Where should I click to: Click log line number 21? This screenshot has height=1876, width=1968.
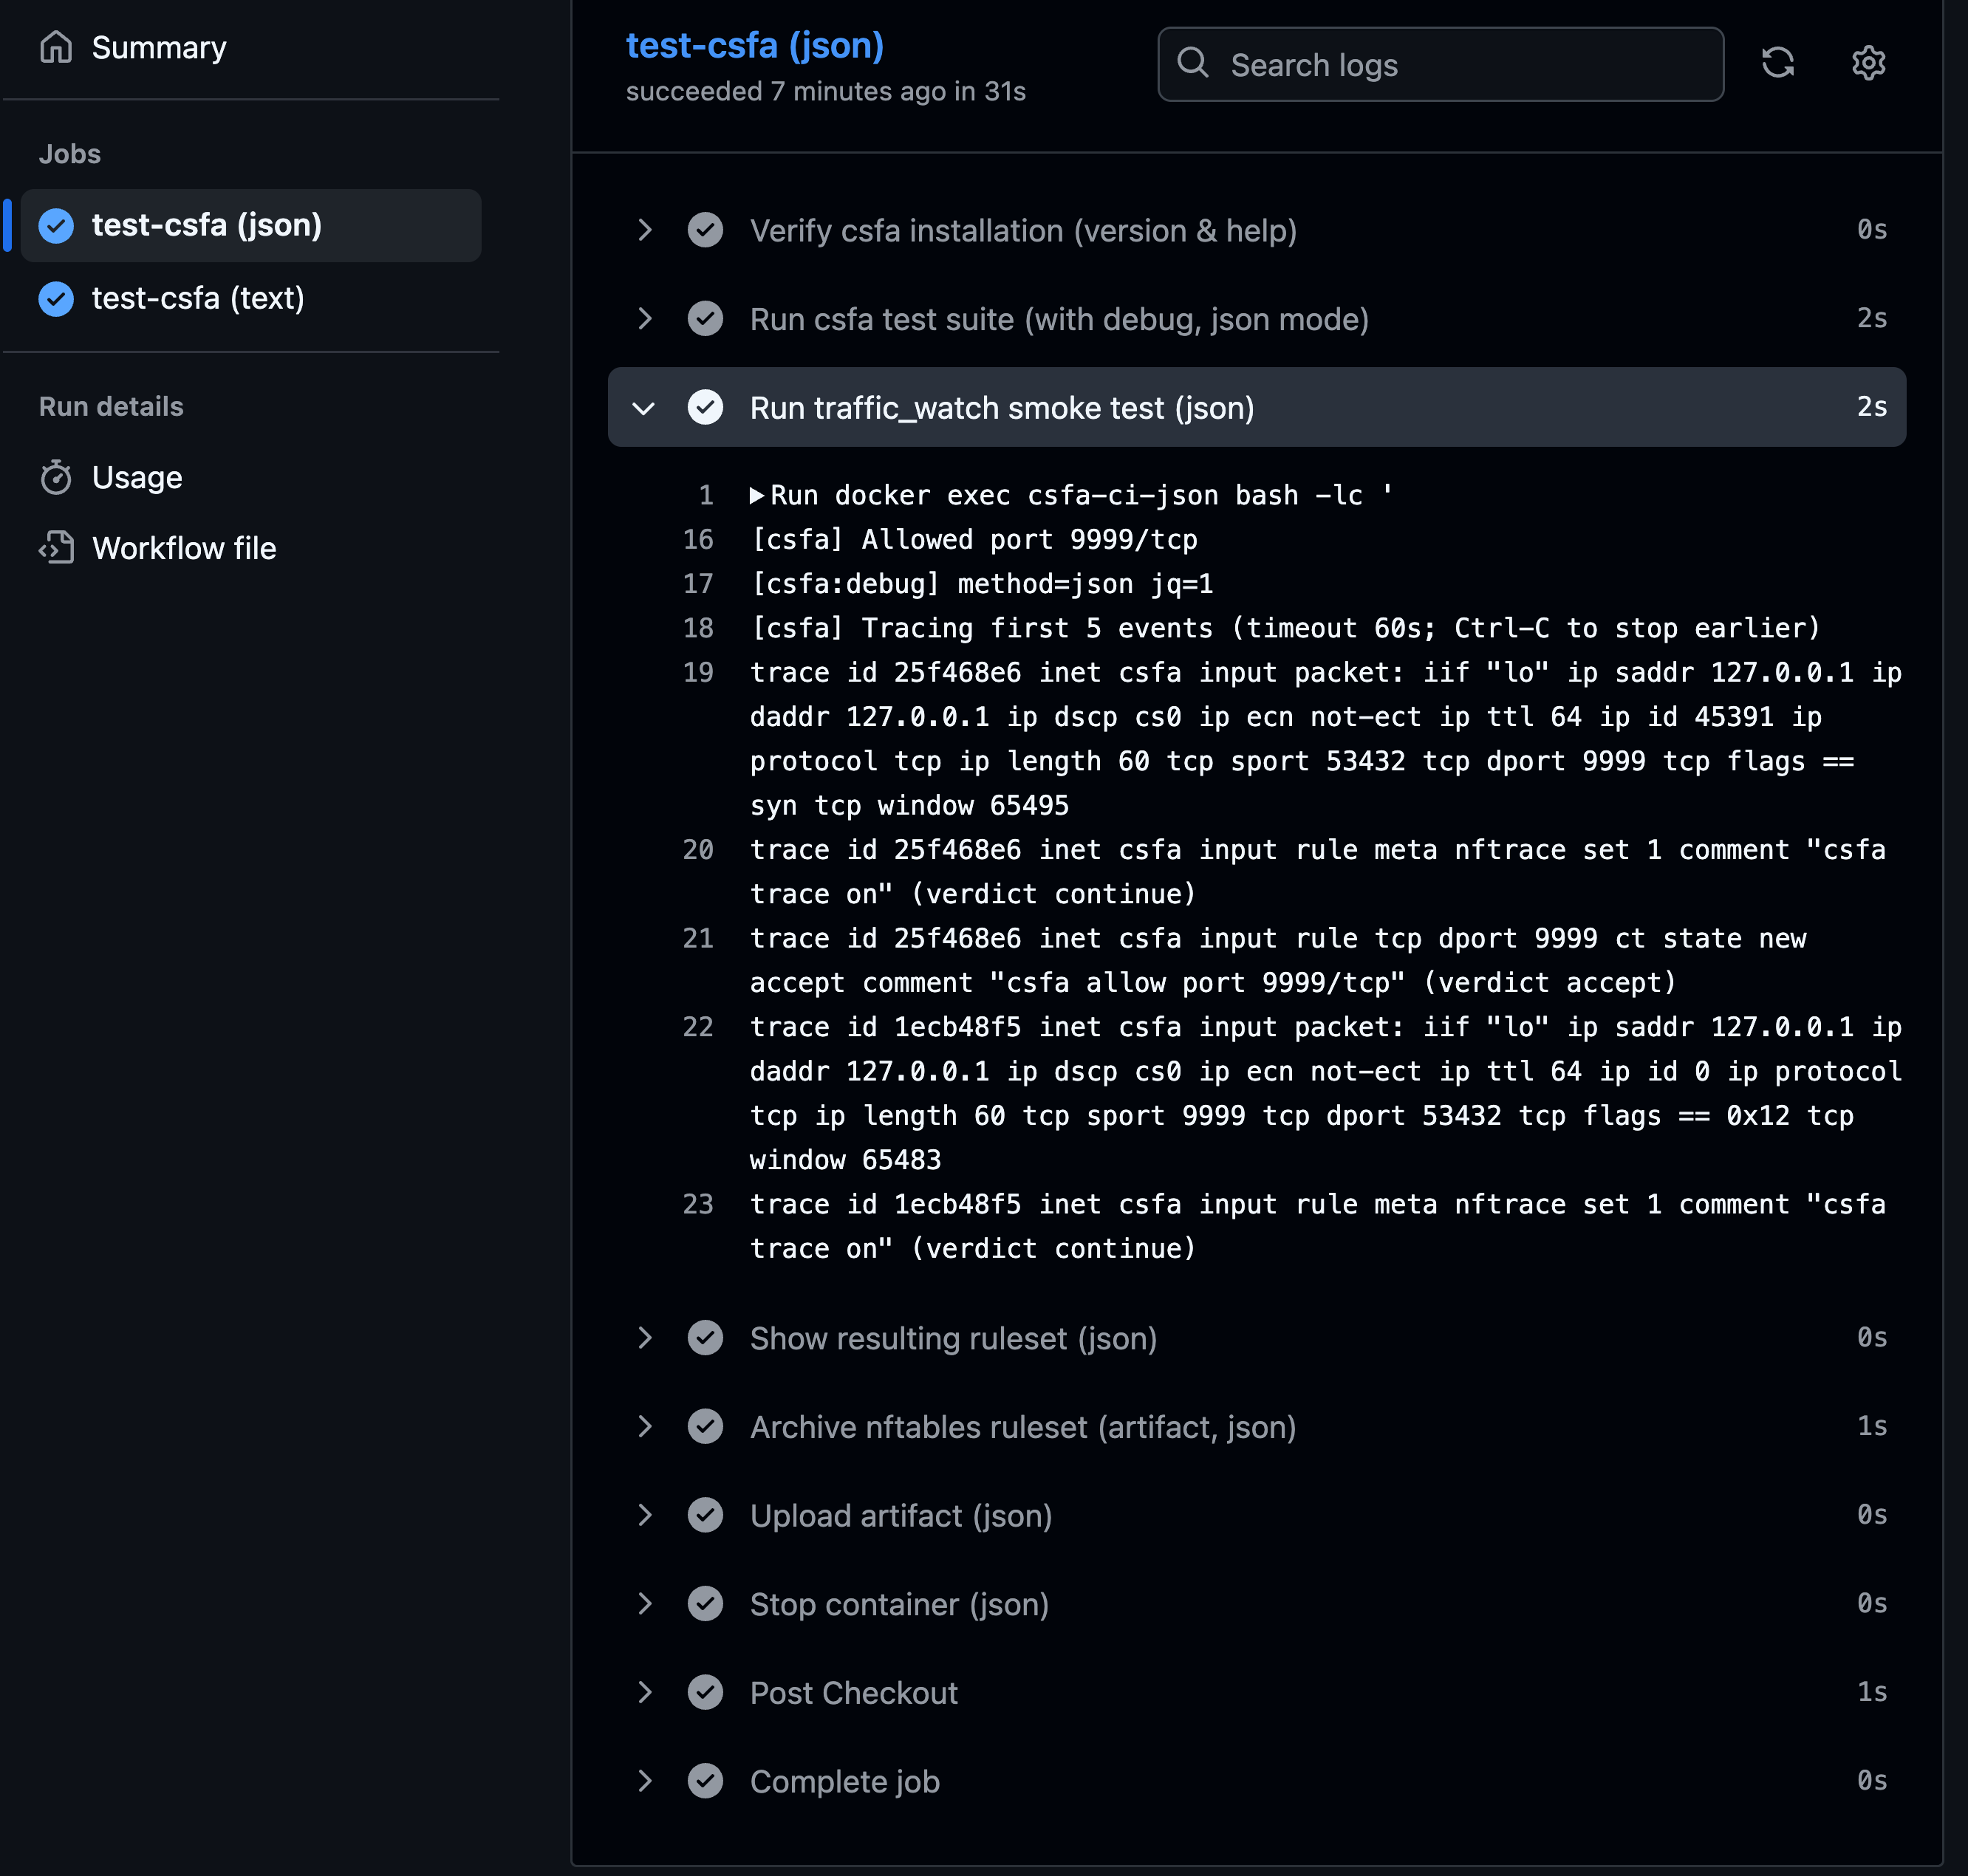698,938
